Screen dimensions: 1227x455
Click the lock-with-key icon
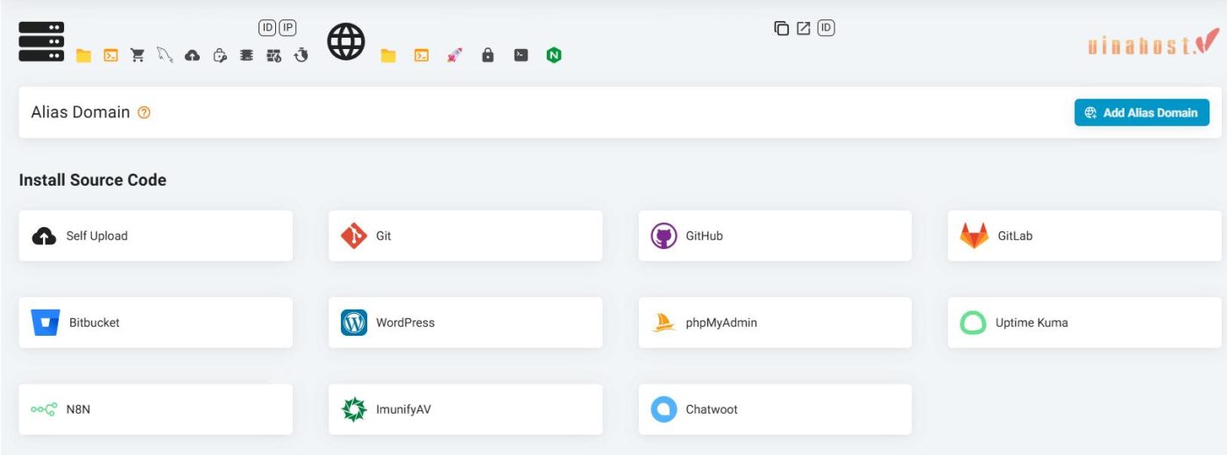click(x=220, y=55)
